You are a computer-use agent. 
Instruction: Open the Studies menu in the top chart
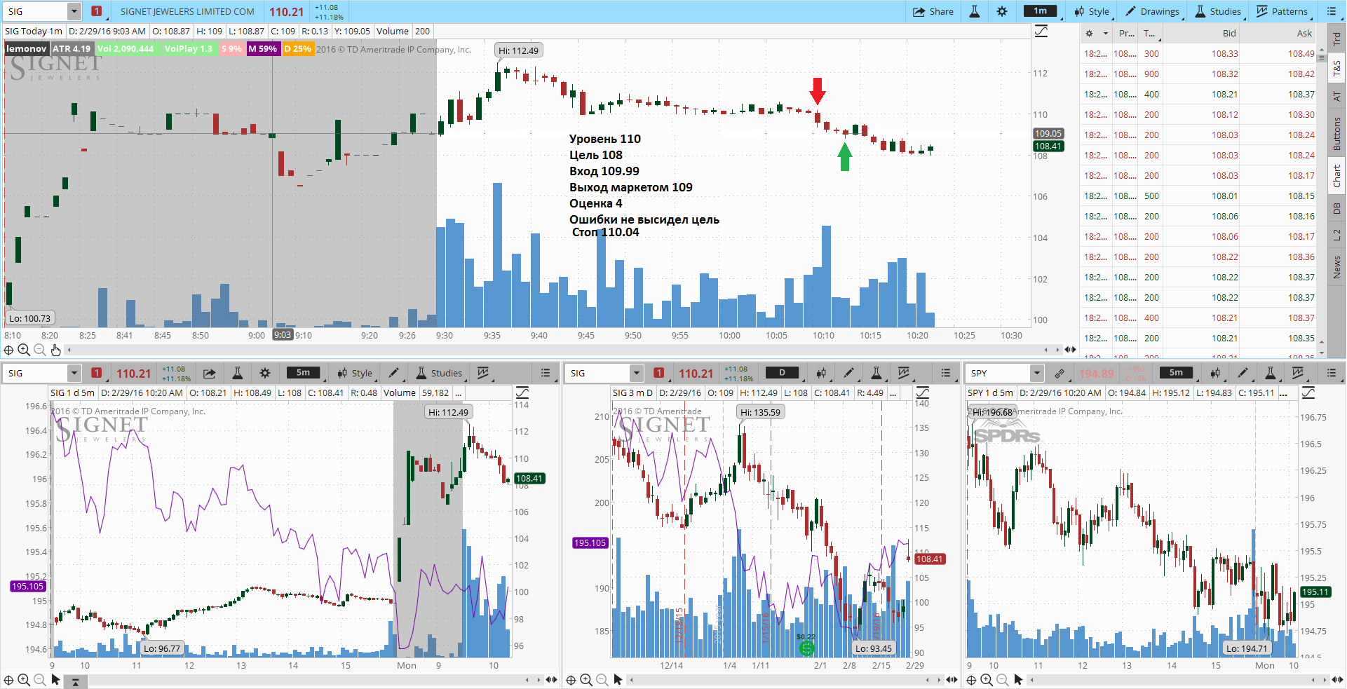coord(1218,11)
